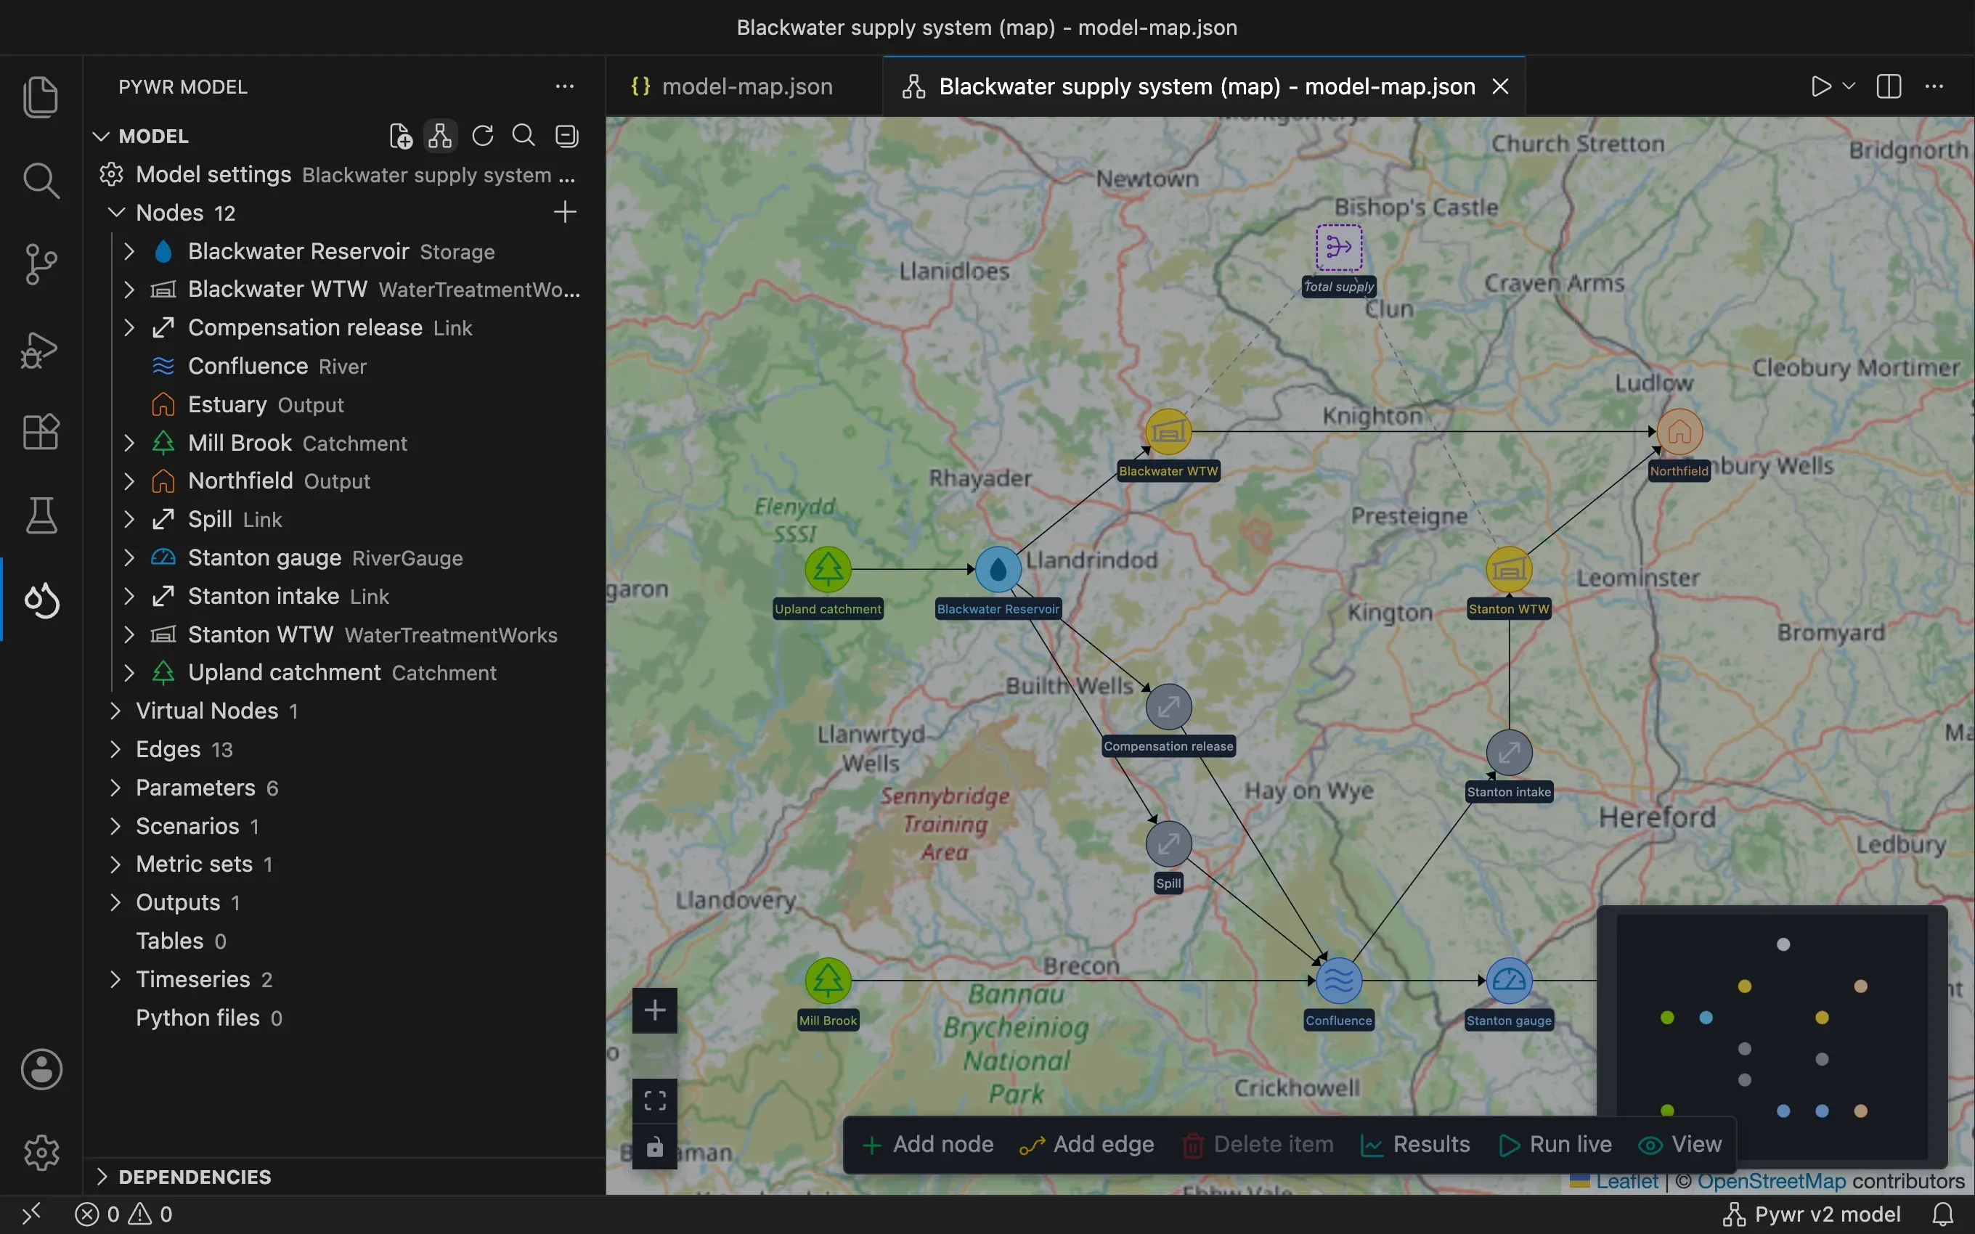1975x1234 pixels.
Task: Open the Manage gear in activity bar
Action: pos(41,1153)
